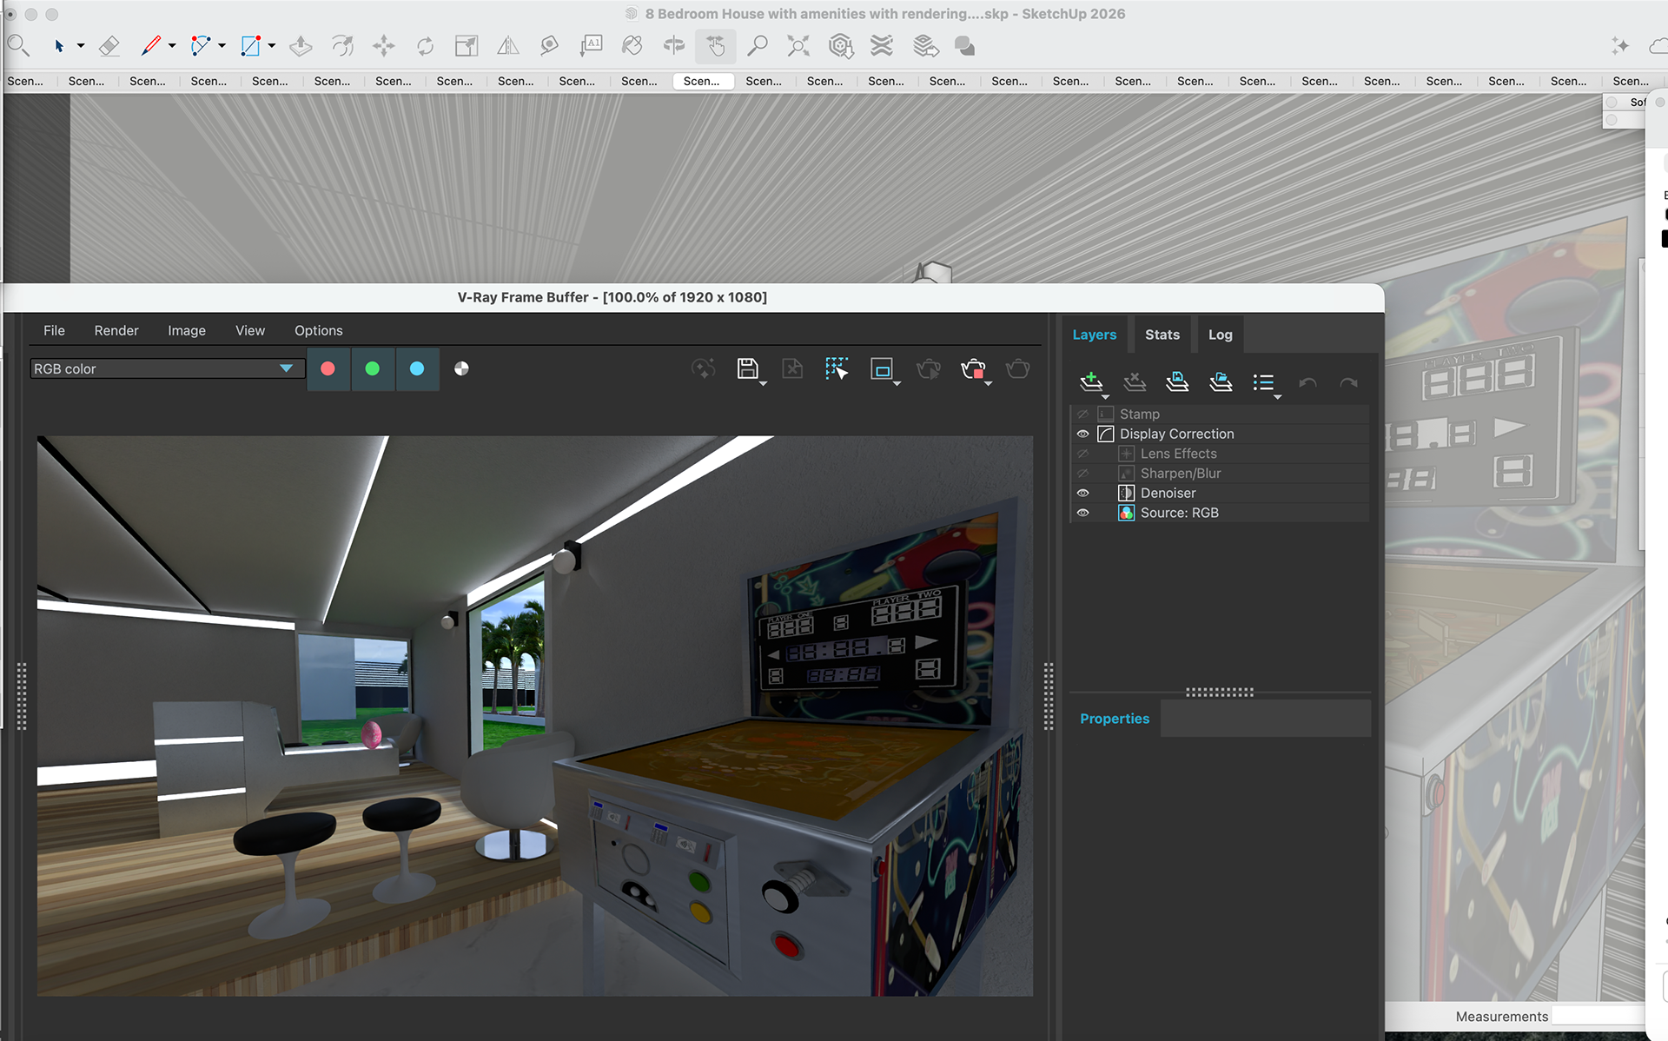This screenshot has height=1041, width=1668.
Task: Click the region render icon
Action: [x=882, y=368]
